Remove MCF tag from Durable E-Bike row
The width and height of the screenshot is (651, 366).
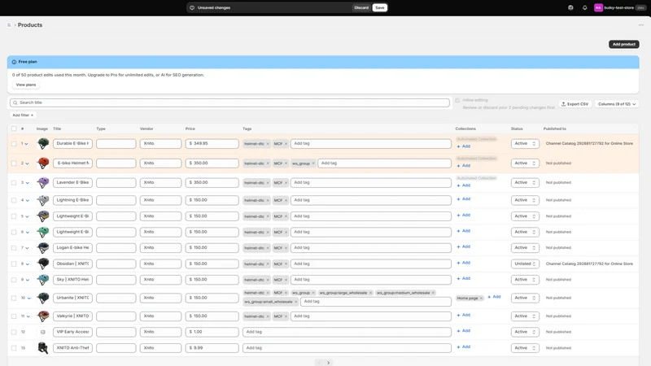(286, 144)
